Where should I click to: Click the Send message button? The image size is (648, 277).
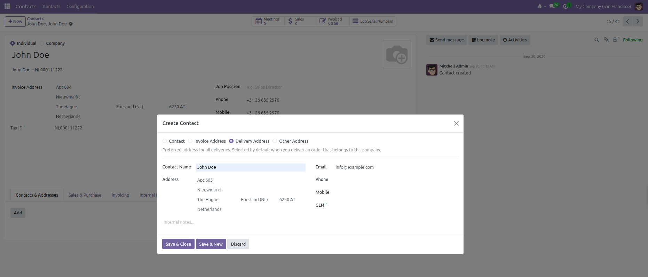(447, 40)
